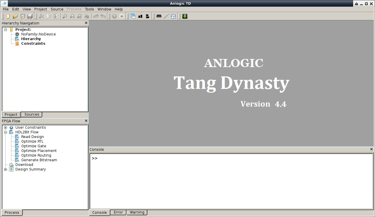
Task: Open the Help menu
Action: pos(119,9)
